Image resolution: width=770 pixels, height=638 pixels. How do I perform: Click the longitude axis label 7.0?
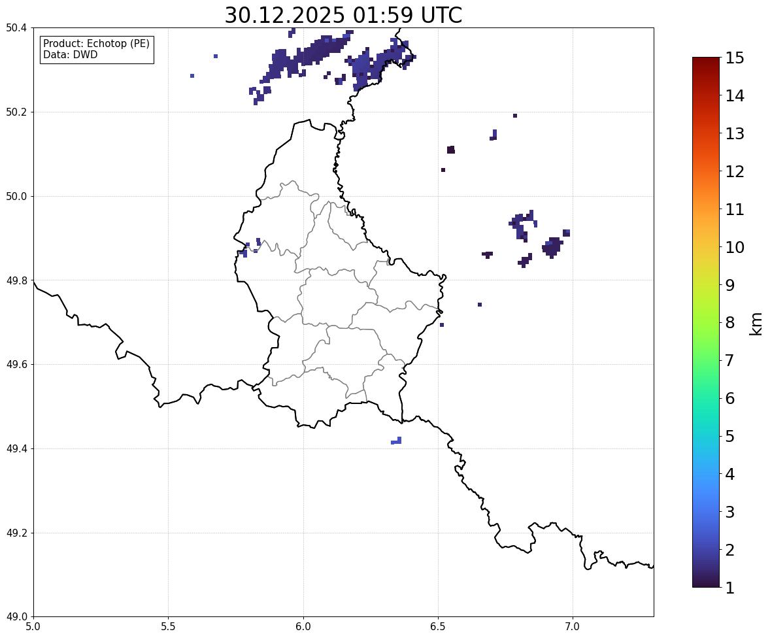coord(573,627)
